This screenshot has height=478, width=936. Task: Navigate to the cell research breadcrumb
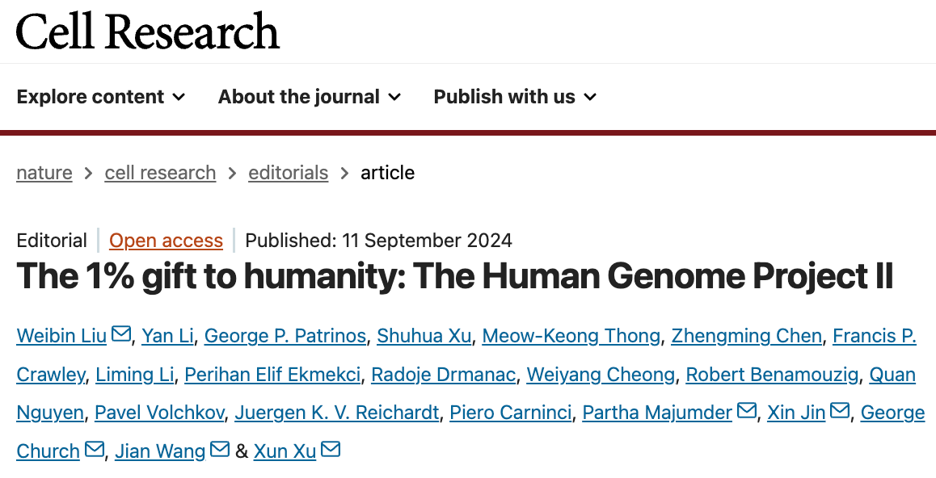tap(160, 173)
